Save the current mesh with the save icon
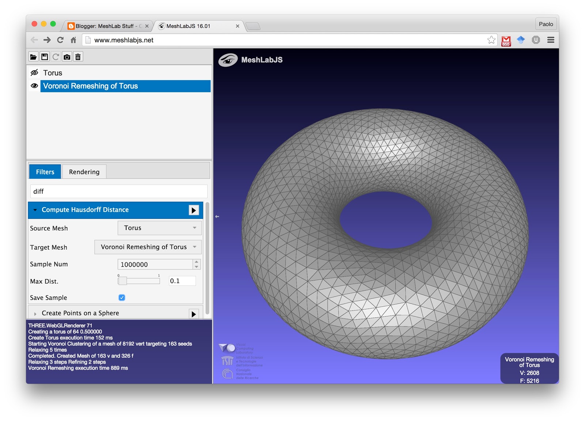The height and width of the screenshot is (421, 585). pos(44,56)
